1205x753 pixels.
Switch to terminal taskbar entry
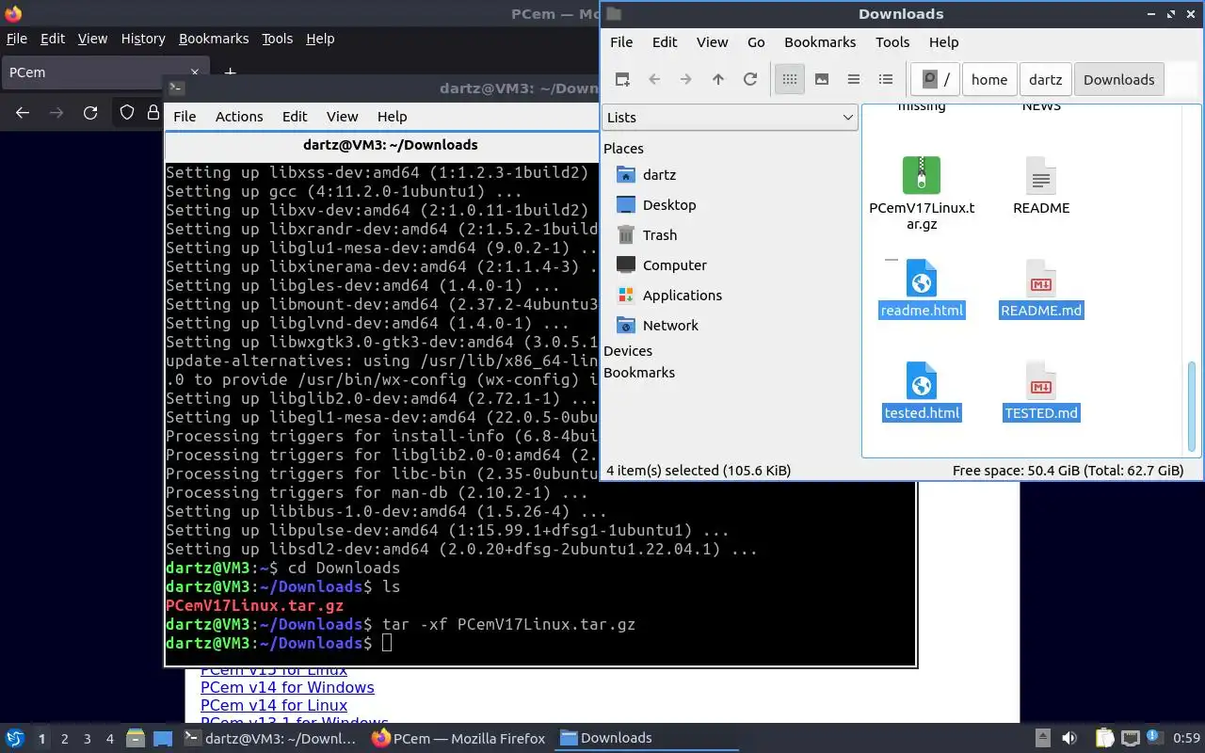click(271, 739)
